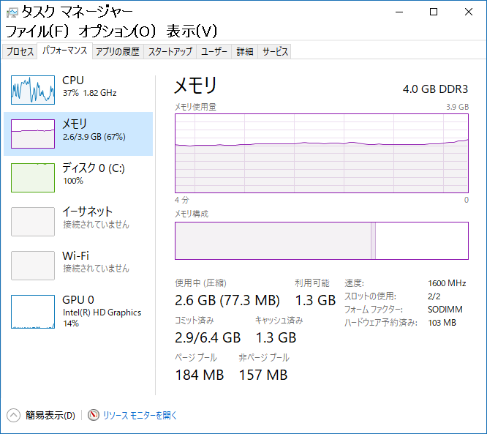The image size is (487, 434).
Task: Open the 表示(V) menu
Action: pyautogui.click(x=192, y=31)
